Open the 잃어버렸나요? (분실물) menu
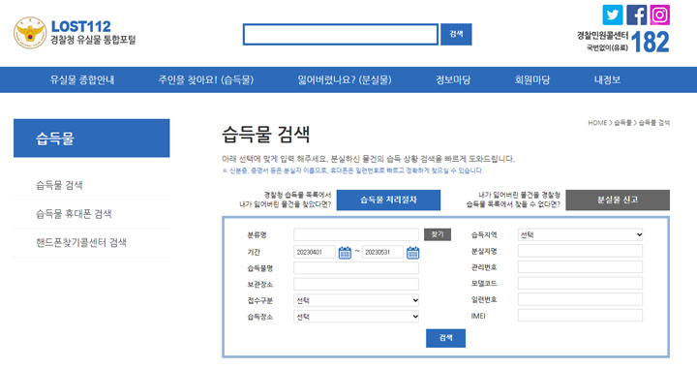Image resolution: width=697 pixels, height=368 pixels. [345, 80]
